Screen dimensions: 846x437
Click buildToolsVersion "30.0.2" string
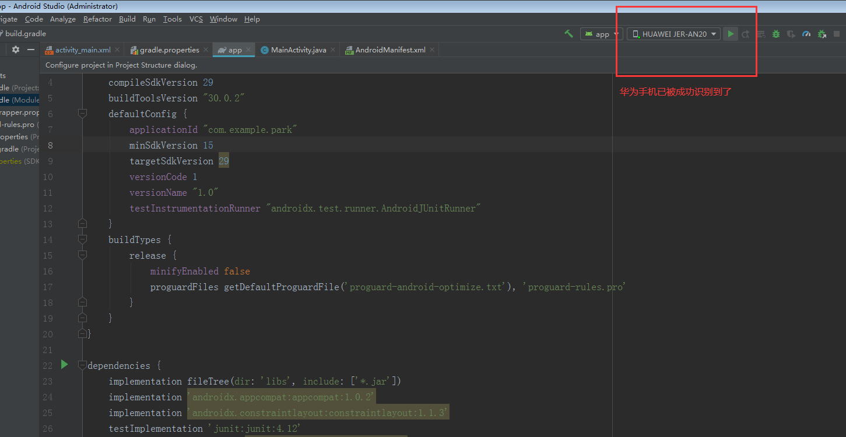tap(224, 98)
